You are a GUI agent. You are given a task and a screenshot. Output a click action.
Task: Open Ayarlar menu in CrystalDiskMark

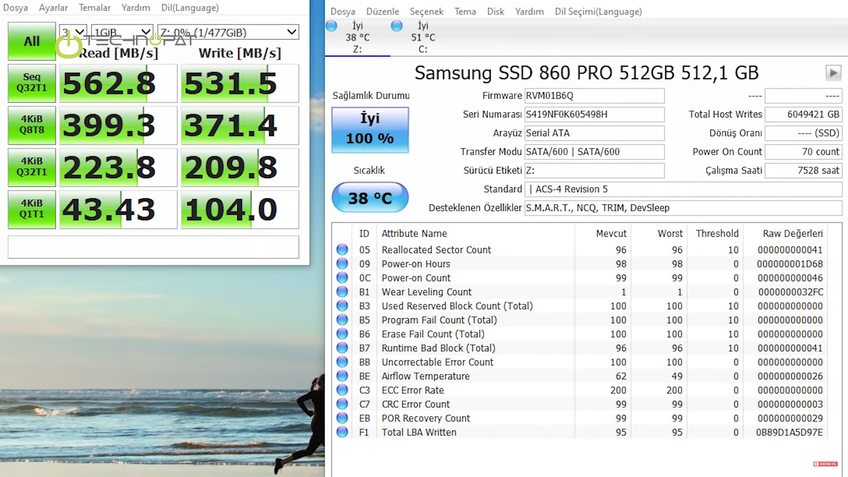coord(53,8)
